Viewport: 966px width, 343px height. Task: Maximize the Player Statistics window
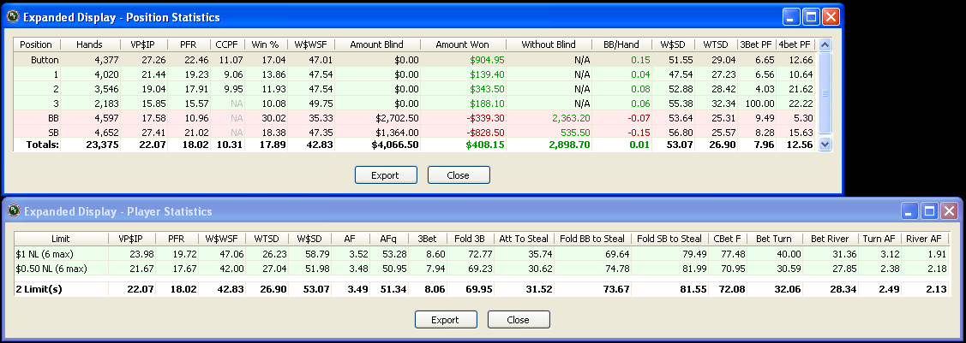930,211
